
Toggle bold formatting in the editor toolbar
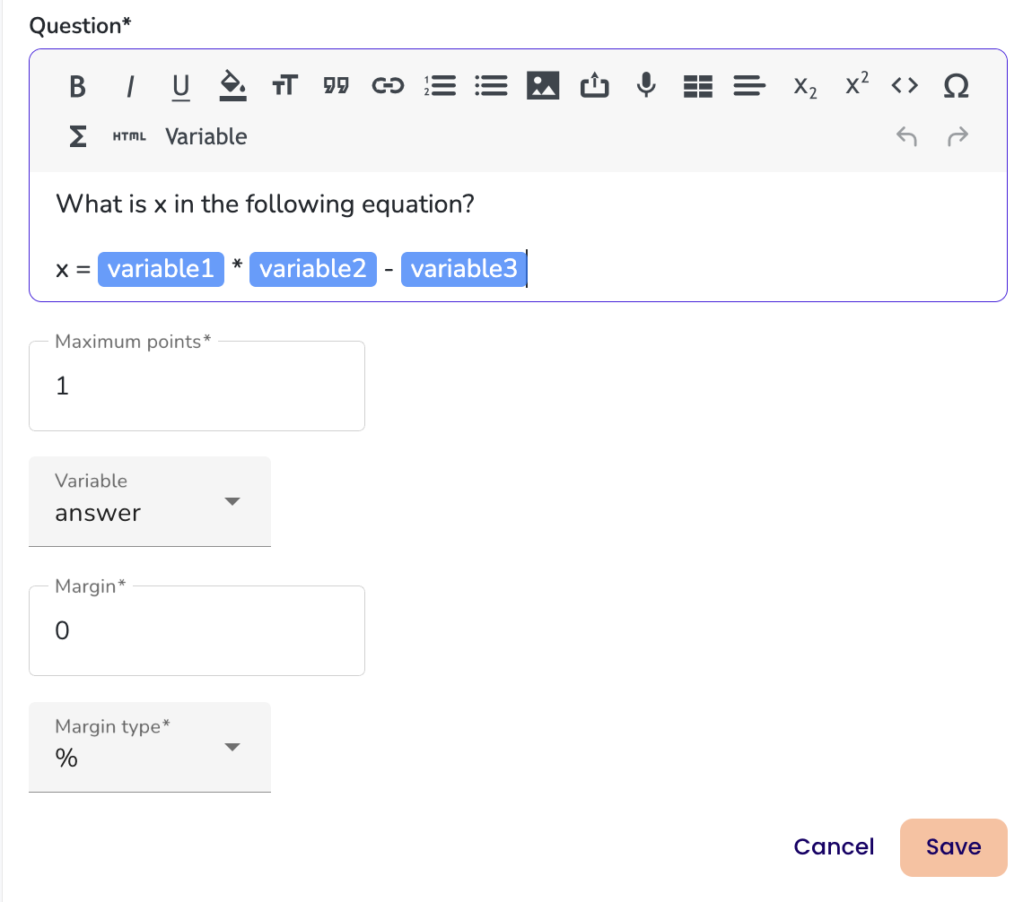78,85
